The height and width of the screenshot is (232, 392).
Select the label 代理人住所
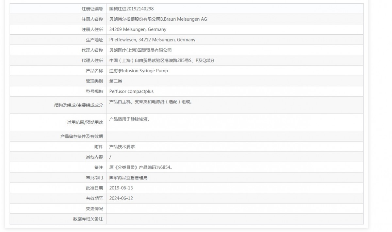[92, 61]
